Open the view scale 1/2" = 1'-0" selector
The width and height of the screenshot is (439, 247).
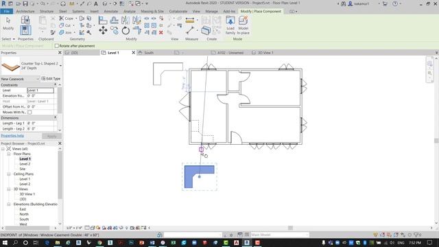73,228
